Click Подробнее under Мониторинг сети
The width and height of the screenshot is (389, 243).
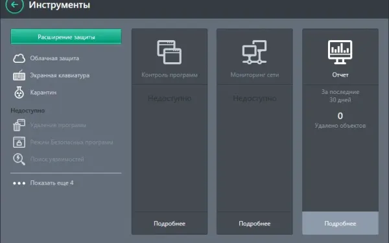[255, 223]
